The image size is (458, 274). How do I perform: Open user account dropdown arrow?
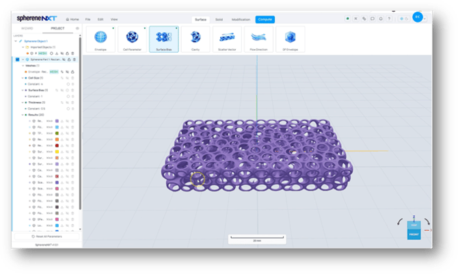[x=425, y=18]
